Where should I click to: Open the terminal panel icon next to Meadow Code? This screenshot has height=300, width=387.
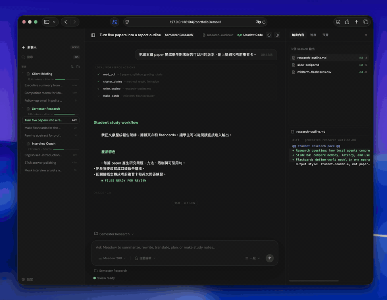pyautogui.click(x=269, y=35)
